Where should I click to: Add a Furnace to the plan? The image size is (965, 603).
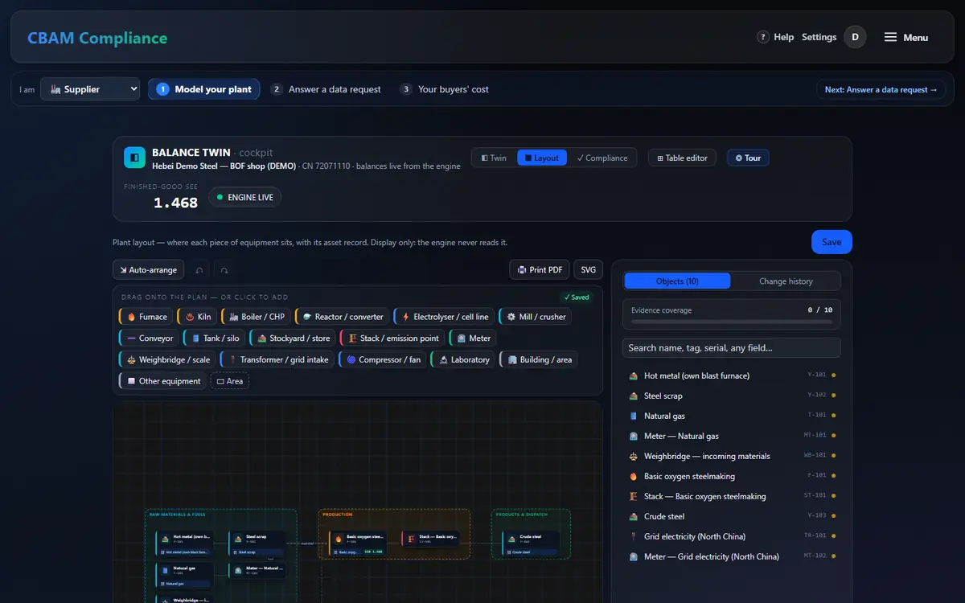(146, 317)
